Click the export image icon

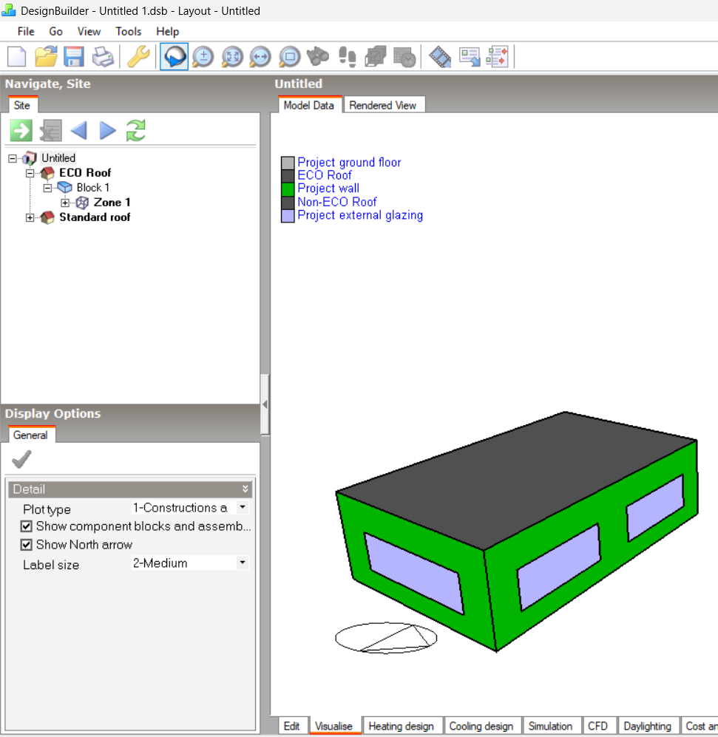[470, 57]
